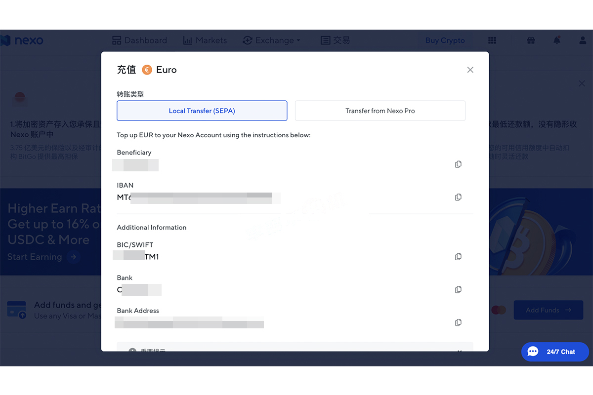The image size is (593, 395).
Task: Click the Start Earning link
Action: point(43,257)
